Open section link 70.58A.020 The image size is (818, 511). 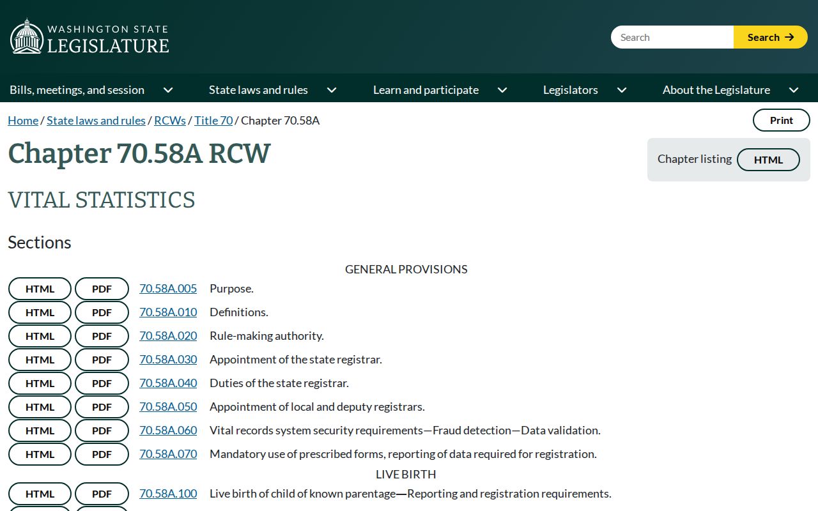click(x=168, y=336)
